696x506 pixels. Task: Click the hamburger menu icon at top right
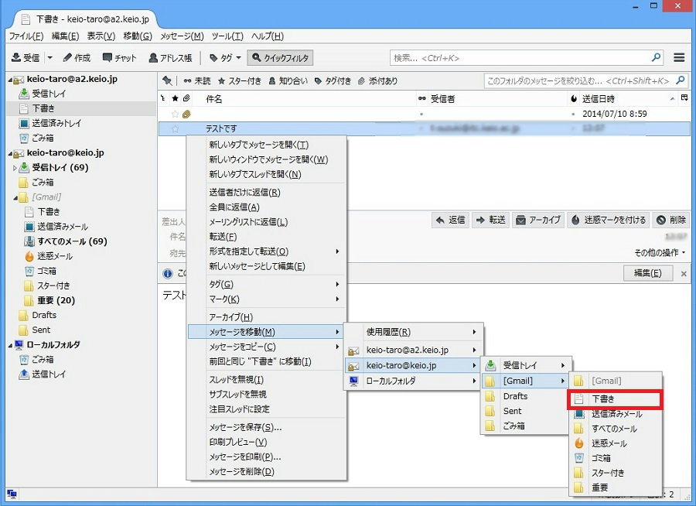click(679, 58)
